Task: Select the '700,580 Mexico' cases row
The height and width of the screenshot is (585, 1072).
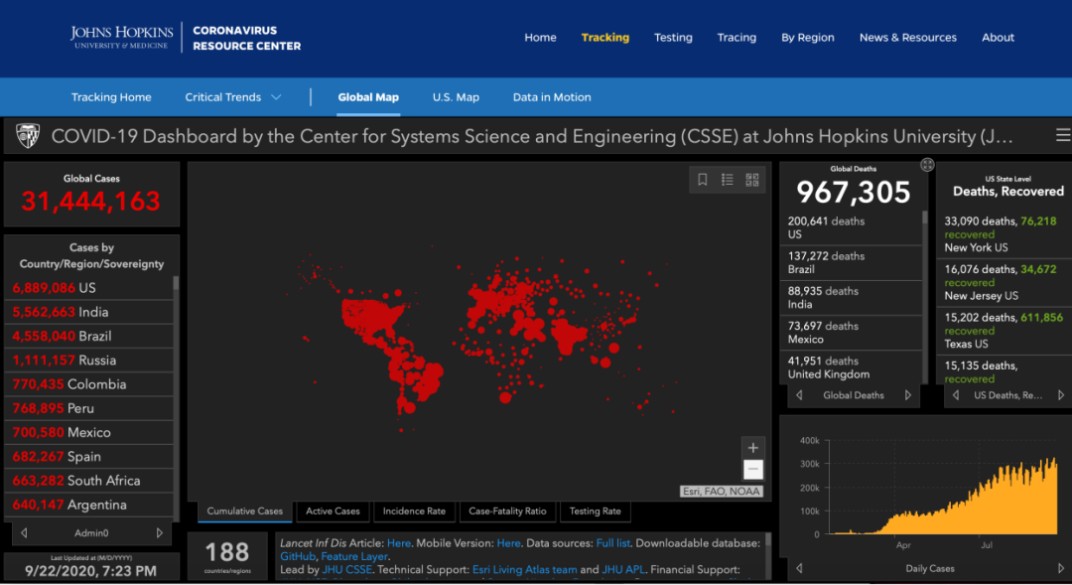Action: click(x=89, y=432)
